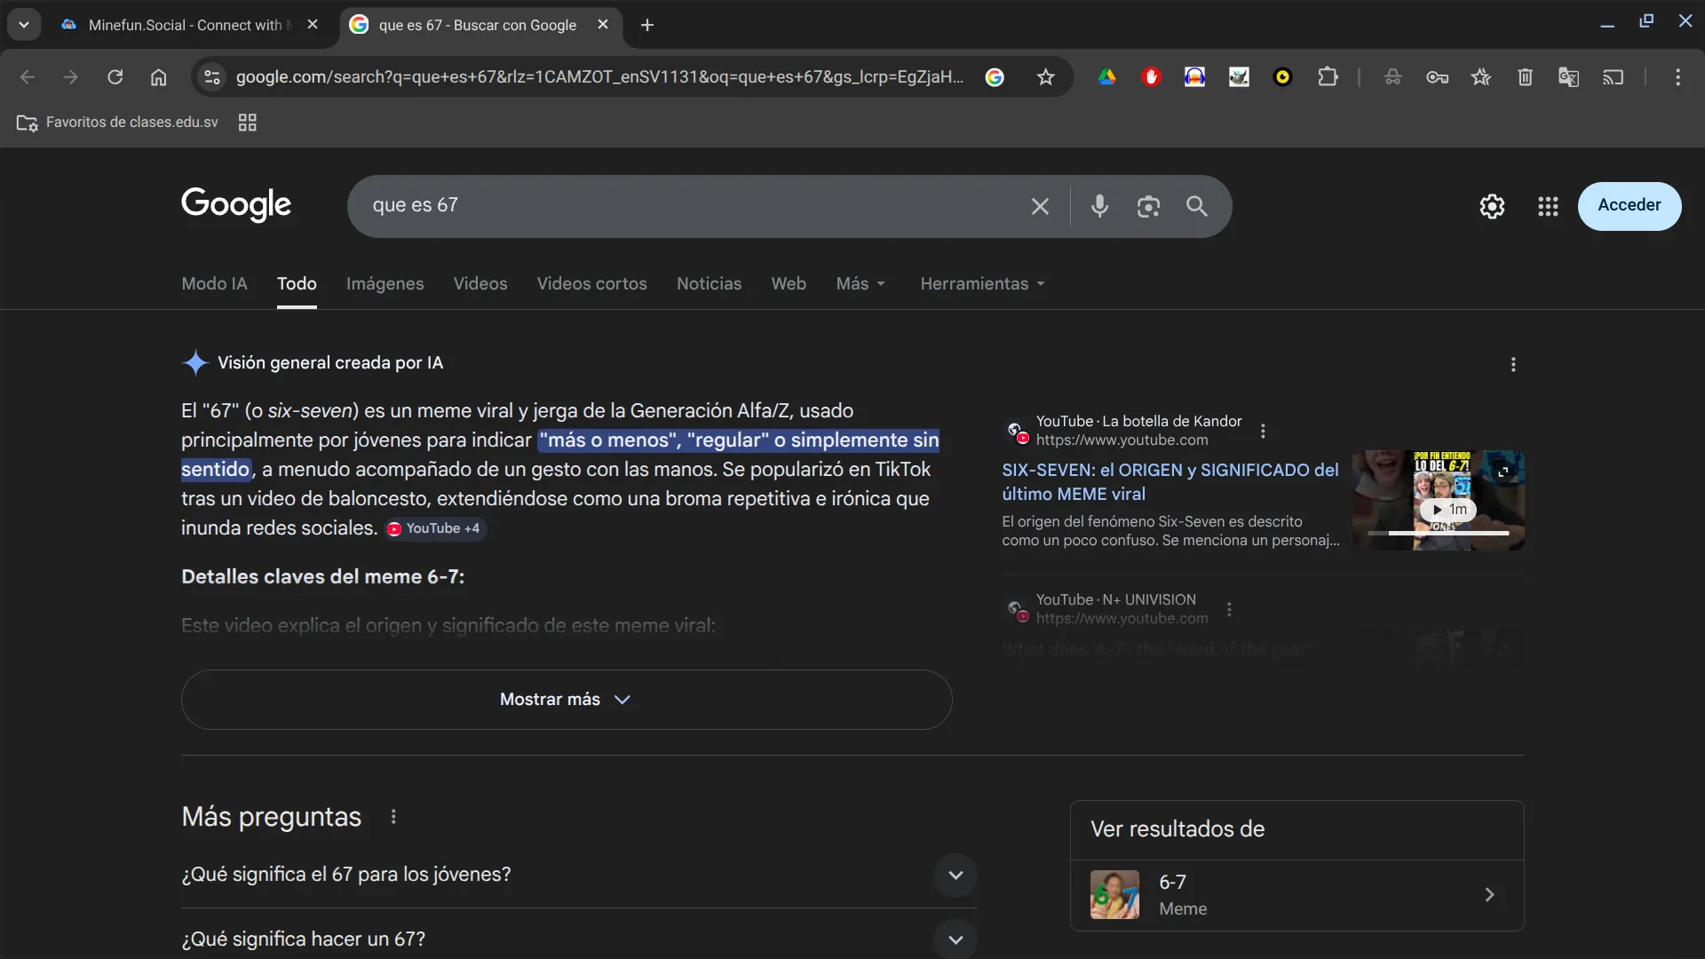Close the Minefun.Social tab
The height and width of the screenshot is (959, 1705).
(313, 25)
